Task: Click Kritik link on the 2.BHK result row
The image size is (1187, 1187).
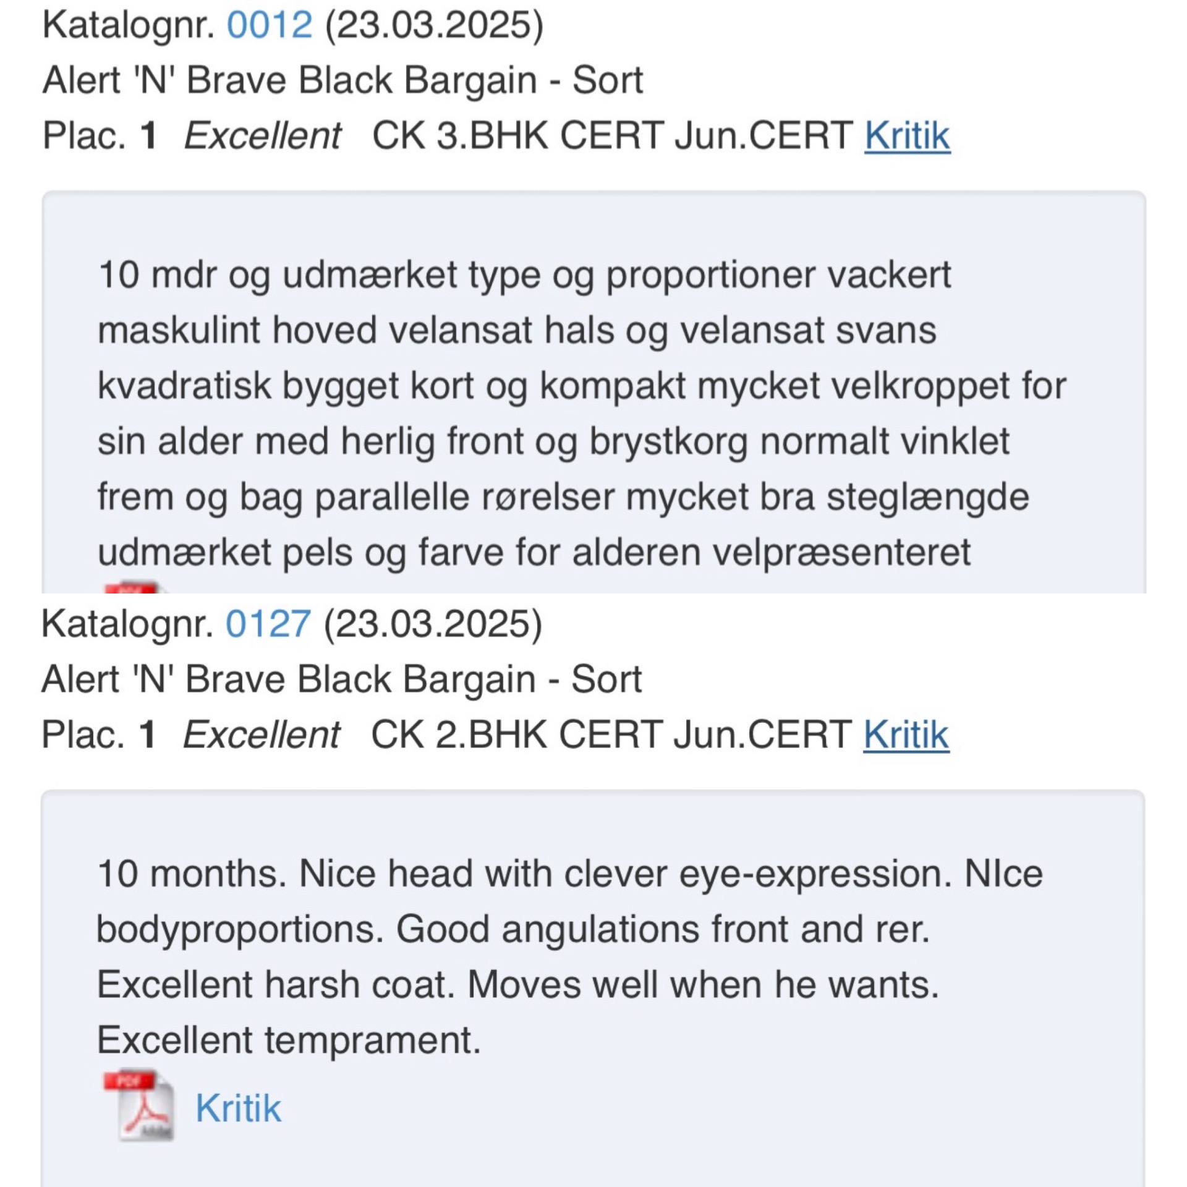Action: (x=906, y=734)
